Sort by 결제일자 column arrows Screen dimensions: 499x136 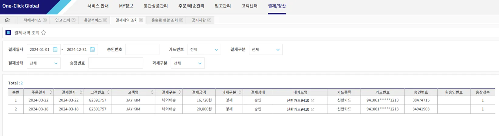(81, 92)
